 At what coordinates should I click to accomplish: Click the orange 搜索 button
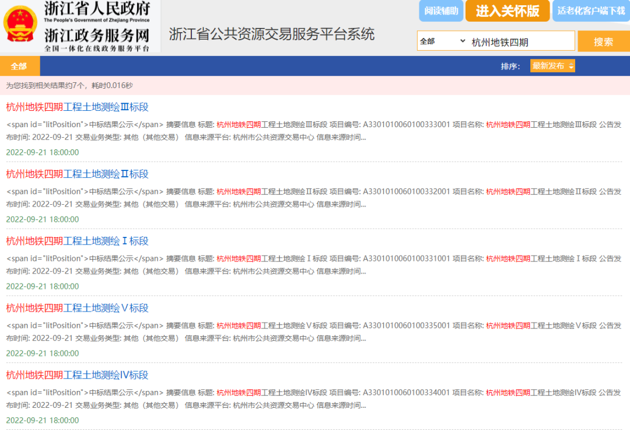coord(604,41)
